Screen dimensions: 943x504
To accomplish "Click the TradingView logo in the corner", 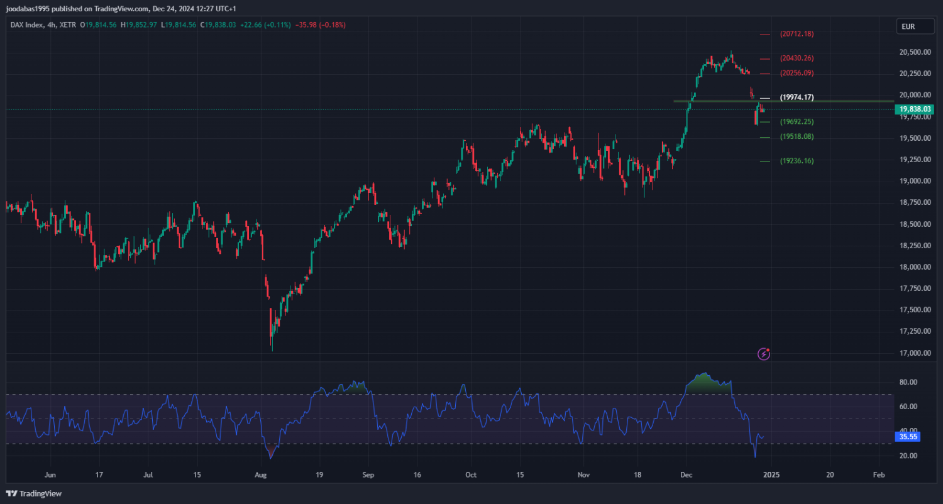I will 34,493.
